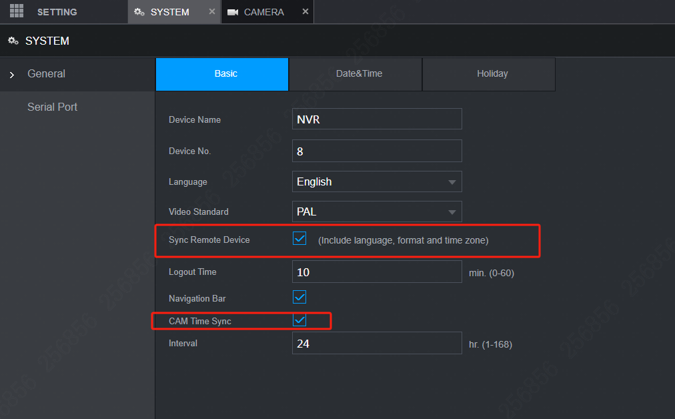Image resolution: width=675 pixels, height=419 pixels.
Task: Select General in the sidebar
Action: pyautogui.click(x=46, y=74)
